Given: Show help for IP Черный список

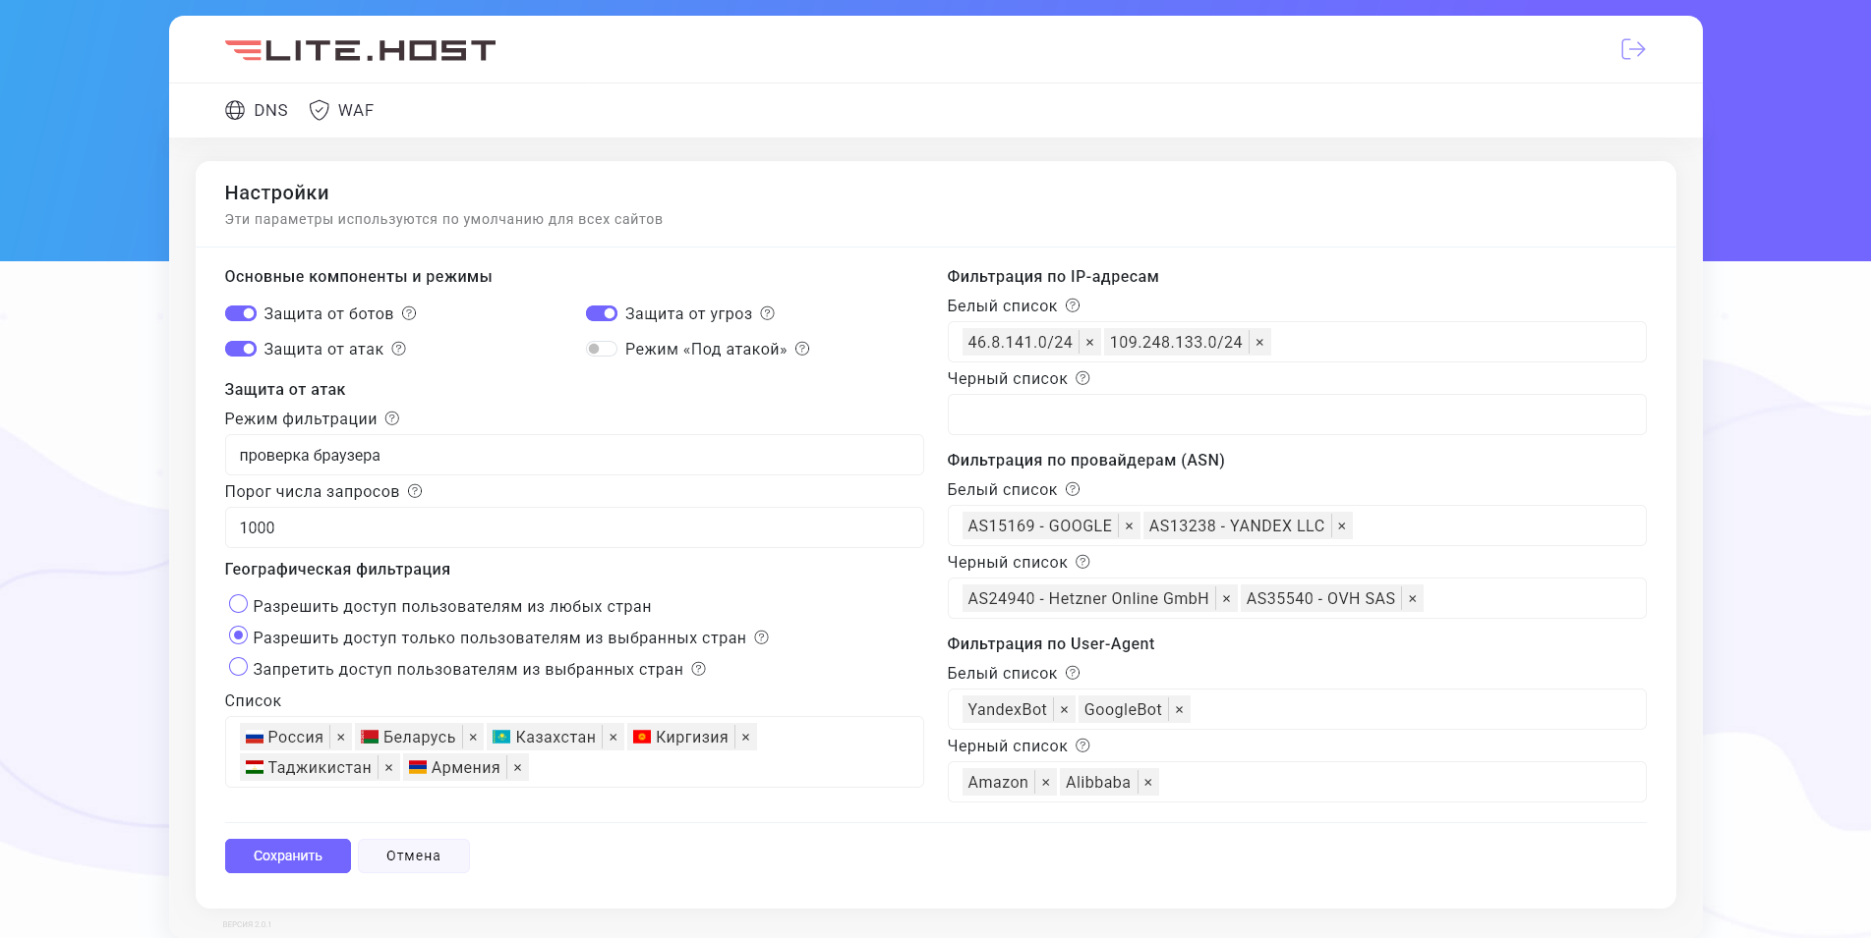Looking at the screenshot, I should click(1082, 378).
